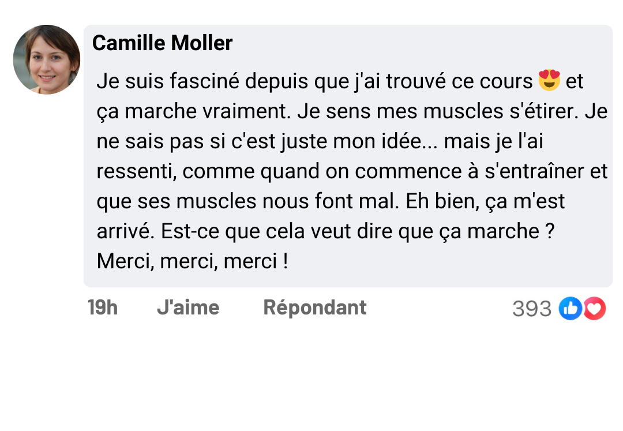
Task: Click the heart-eyes emoji in the comment
Action: click(549, 81)
